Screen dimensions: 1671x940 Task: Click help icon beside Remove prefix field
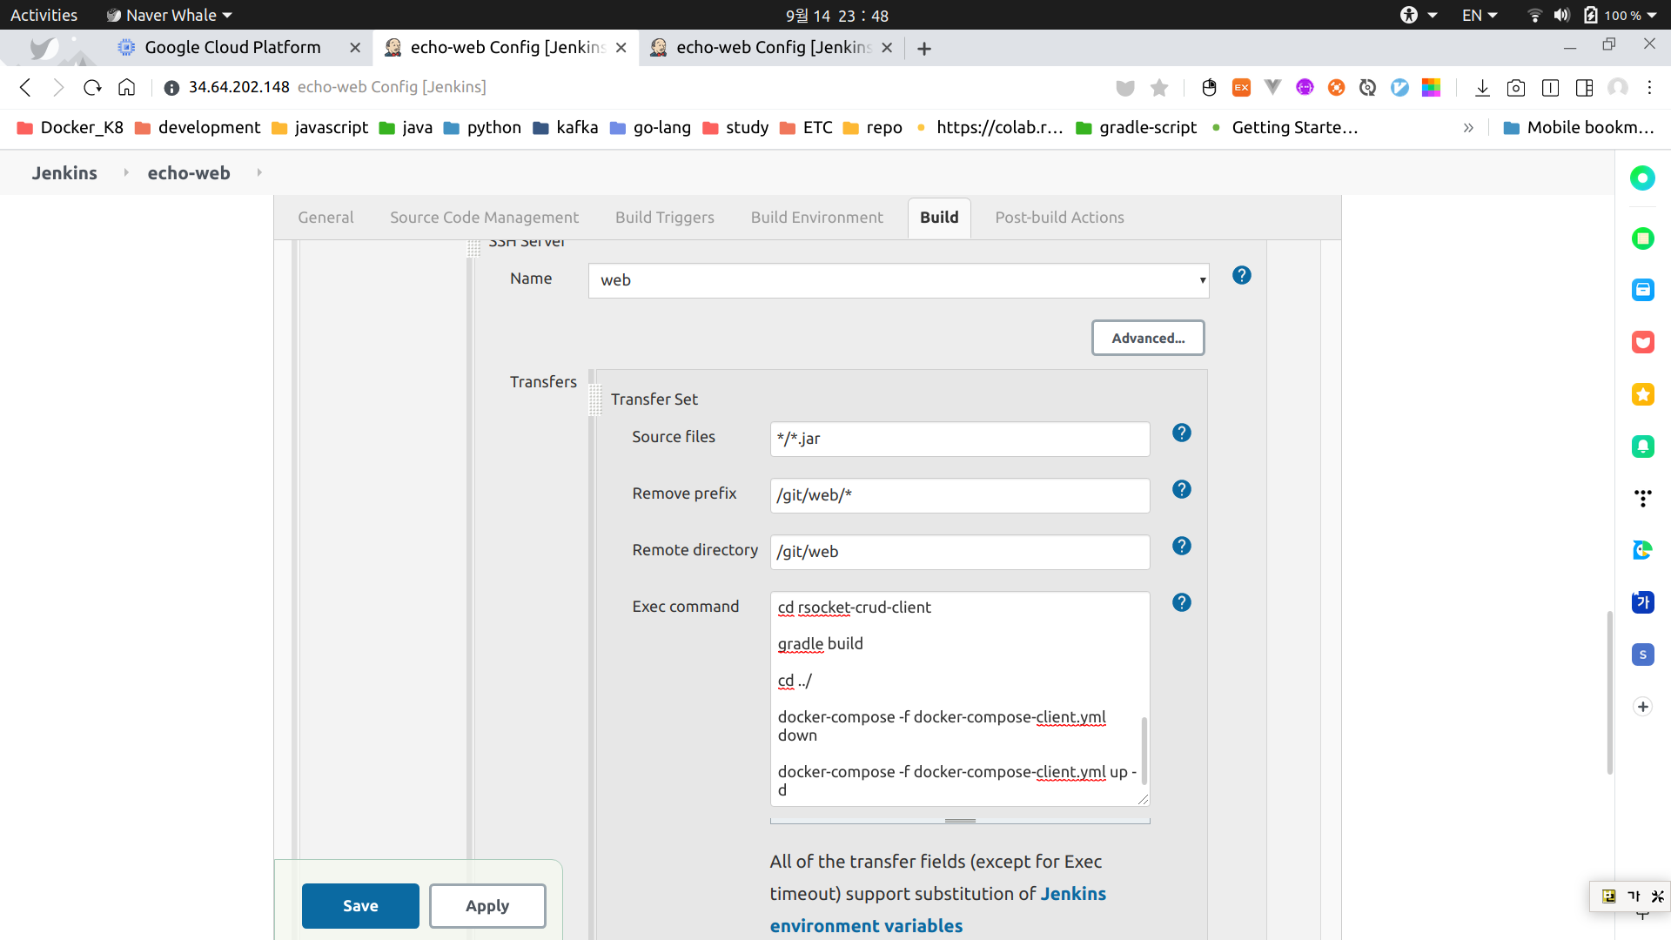click(1181, 489)
